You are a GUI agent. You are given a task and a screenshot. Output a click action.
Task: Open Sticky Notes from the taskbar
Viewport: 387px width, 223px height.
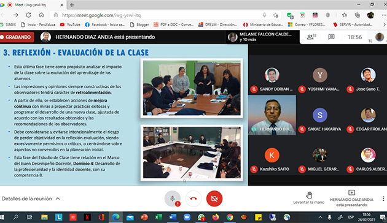point(259,217)
